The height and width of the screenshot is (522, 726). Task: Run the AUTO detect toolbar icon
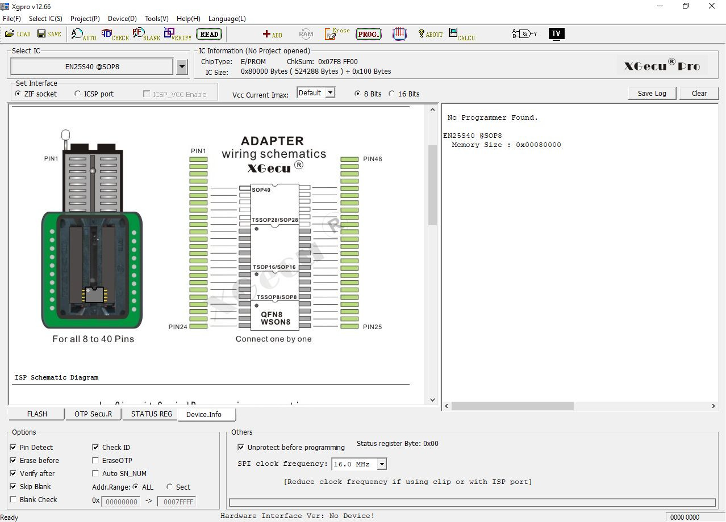point(84,34)
